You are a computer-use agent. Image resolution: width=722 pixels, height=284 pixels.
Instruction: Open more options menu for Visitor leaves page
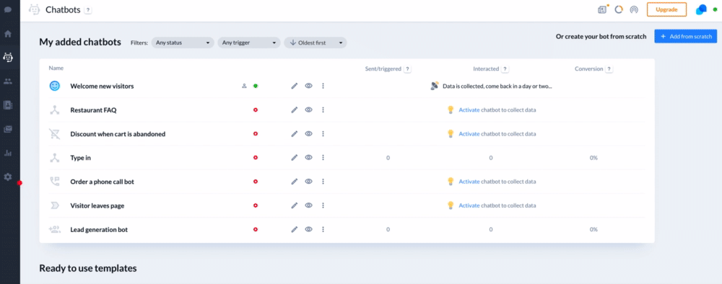pyautogui.click(x=323, y=205)
